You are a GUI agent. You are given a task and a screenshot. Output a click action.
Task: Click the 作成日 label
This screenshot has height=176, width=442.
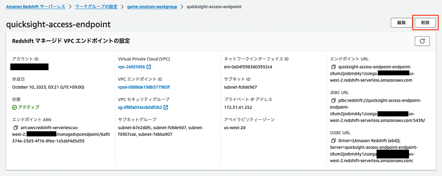(19, 79)
